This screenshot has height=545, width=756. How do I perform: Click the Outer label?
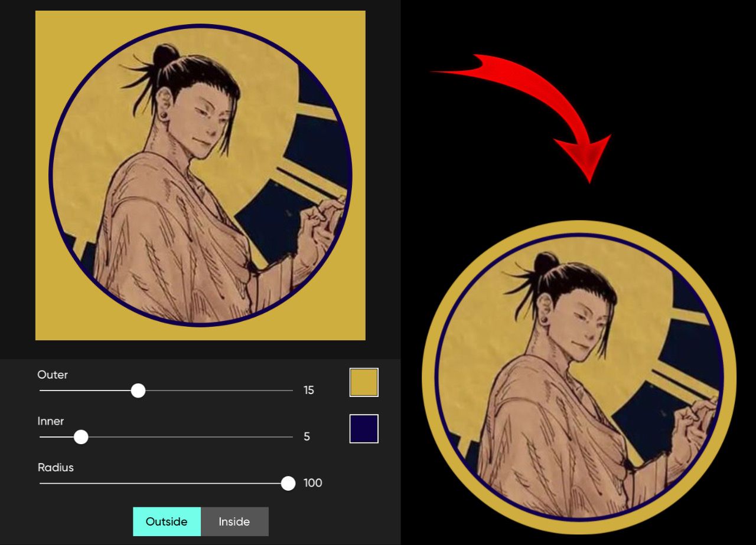coord(53,375)
